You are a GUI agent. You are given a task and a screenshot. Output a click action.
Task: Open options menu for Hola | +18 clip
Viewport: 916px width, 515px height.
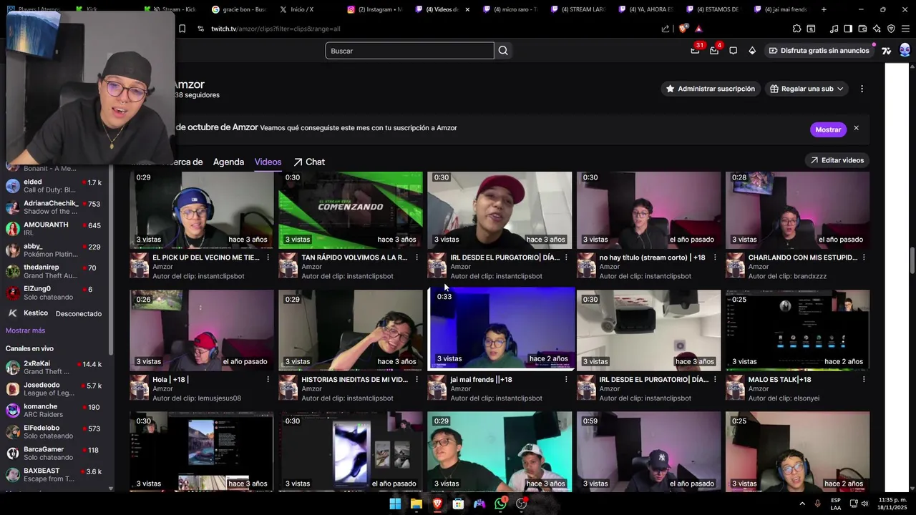[x=268, y=380]
